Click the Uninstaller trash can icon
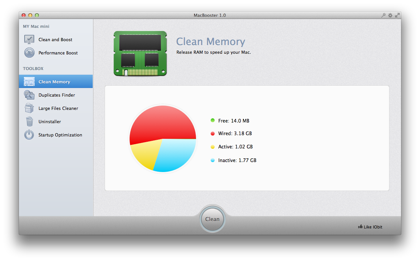This screenshot has width=420, height=261. (x=30, y=121)
